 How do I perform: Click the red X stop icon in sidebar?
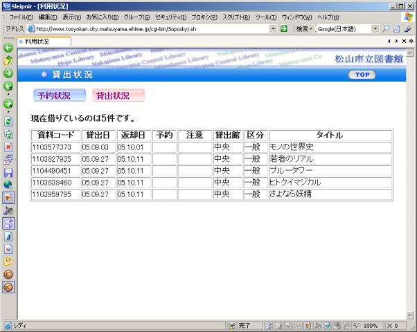[8, 147]
